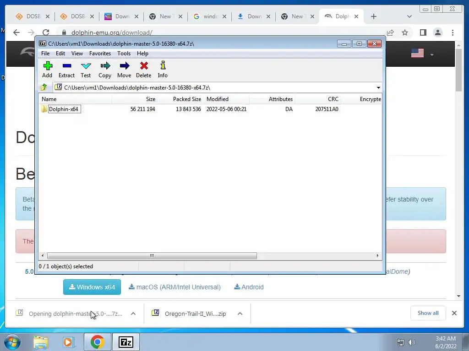Click the Extract toolbar icon

click(x=66, y=69)
